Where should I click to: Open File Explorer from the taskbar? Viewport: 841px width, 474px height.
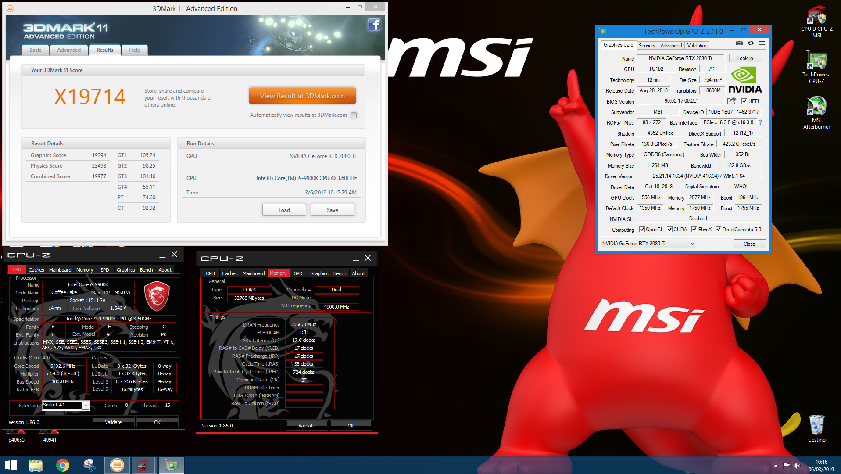pyautogui.click(x=36, y=465)
